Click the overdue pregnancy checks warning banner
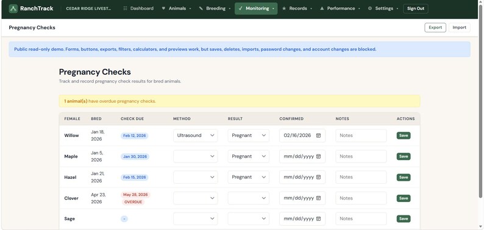This screenshot has height=230, width=484. tap(240, 101)
